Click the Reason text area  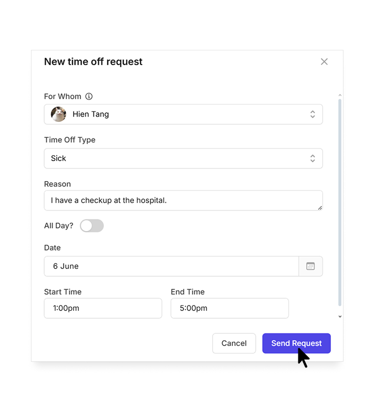tap(183, 201)
